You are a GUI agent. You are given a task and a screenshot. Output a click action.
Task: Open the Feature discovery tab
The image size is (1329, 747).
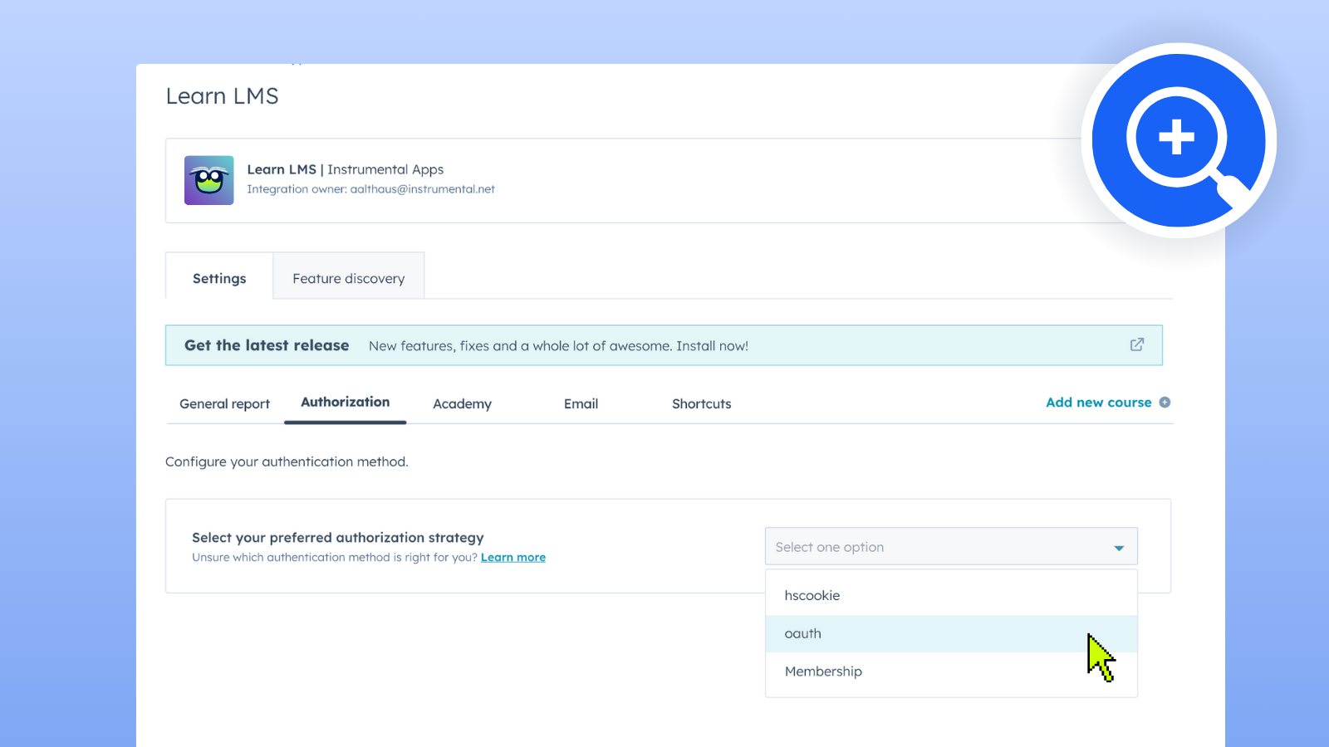pyautogui.click(x=349, y=279)
